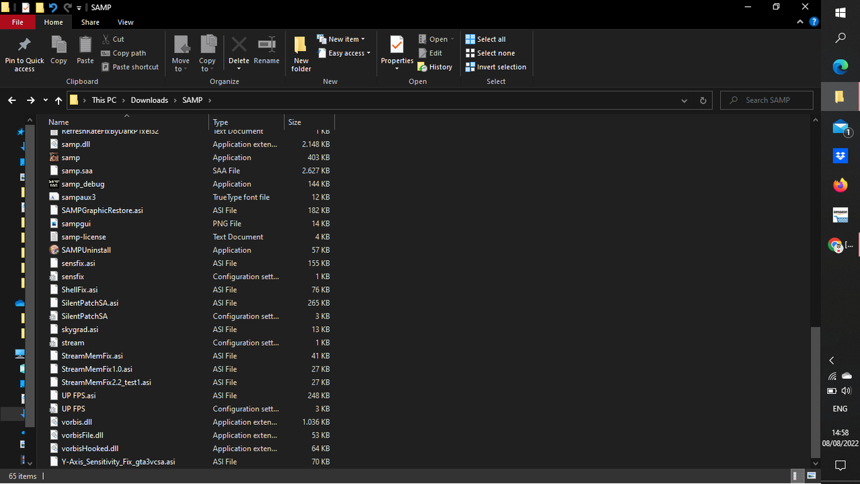The image size is (860, 484).
Task: Click Select all in ribbon
Action: coord(486,39)
